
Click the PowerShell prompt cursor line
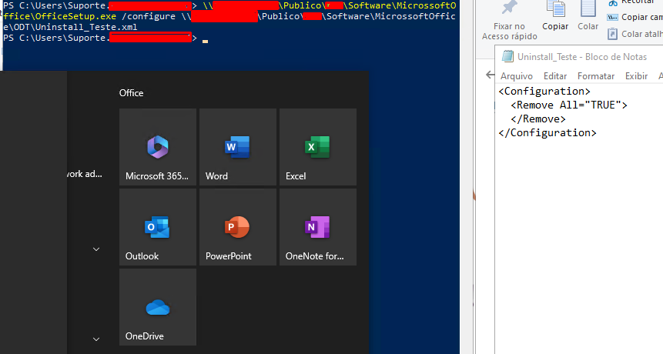click(104, 38)
